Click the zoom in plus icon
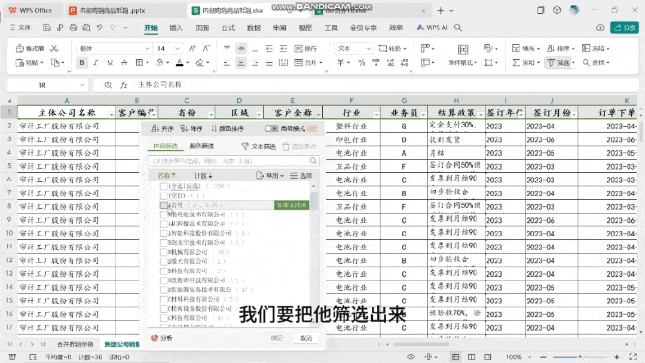Screen dimensions: 645x363 click(617, 357)
